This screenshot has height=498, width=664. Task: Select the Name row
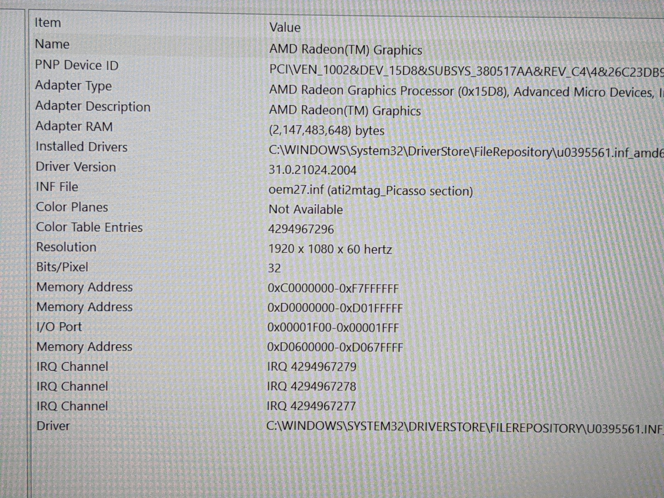pyautogui.click(x=52, y=44)
